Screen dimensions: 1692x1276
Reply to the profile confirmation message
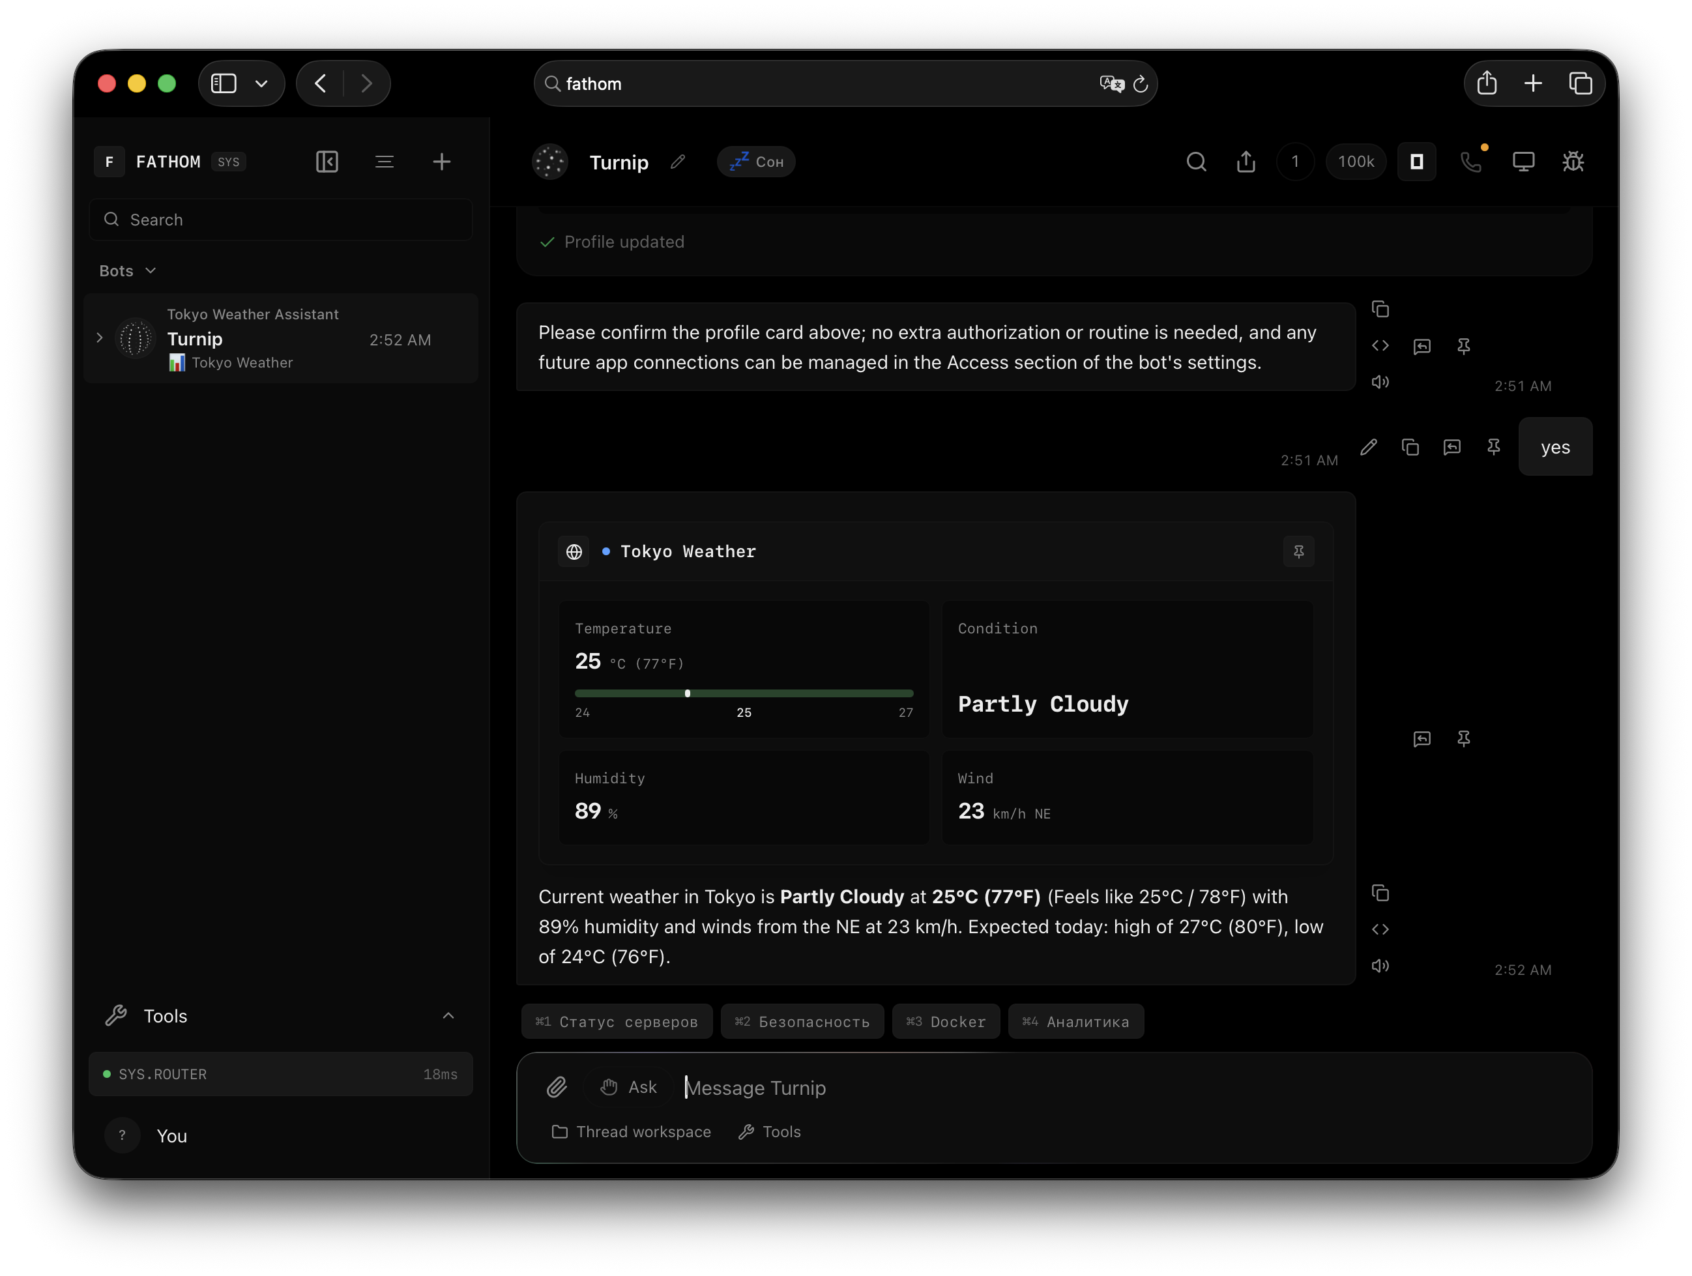1422,347
